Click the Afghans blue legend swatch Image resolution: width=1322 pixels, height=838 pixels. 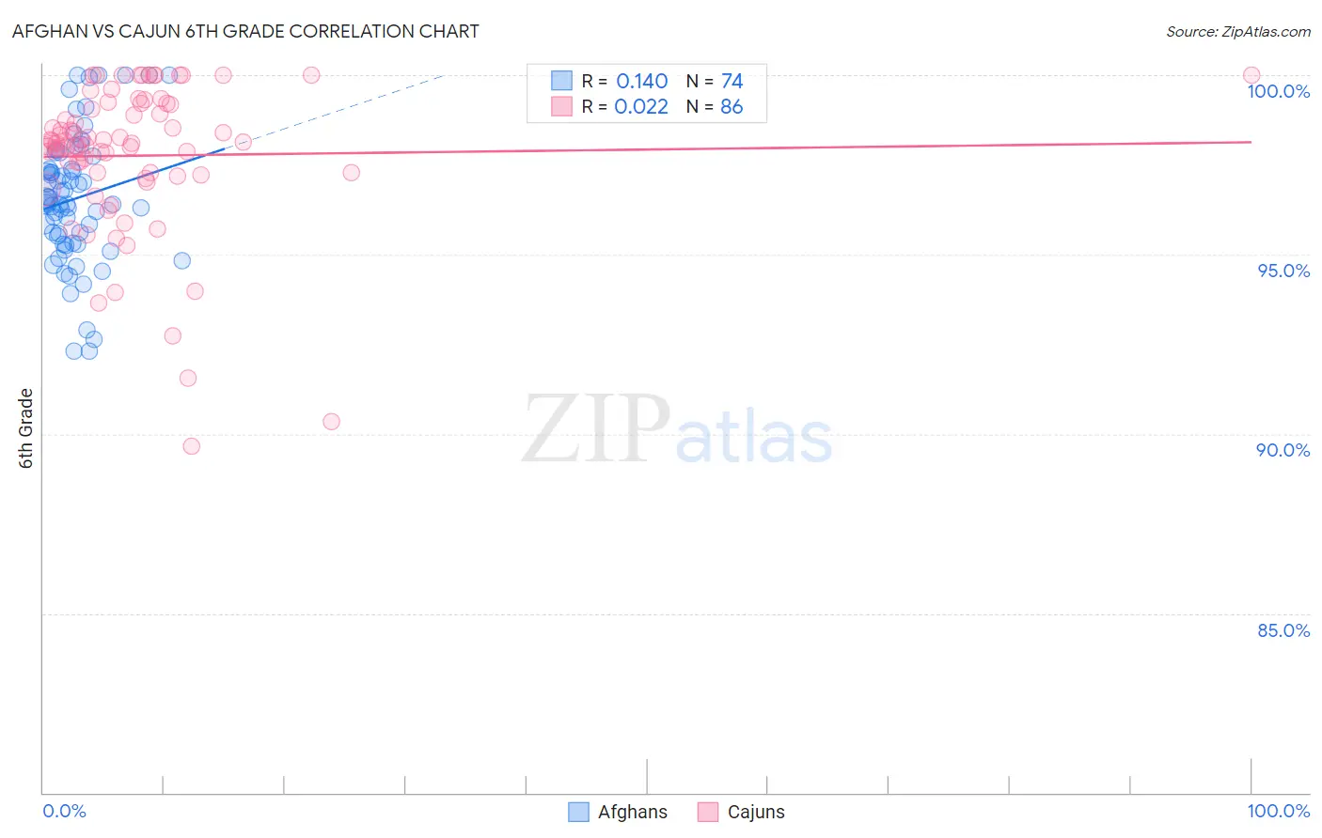point(578,812)
